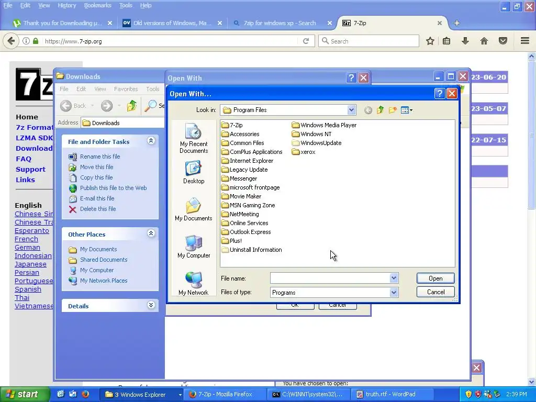Click the help button in Open With... dialog
The height and width of the screenshot is (402, 536).
pos(440,94)
